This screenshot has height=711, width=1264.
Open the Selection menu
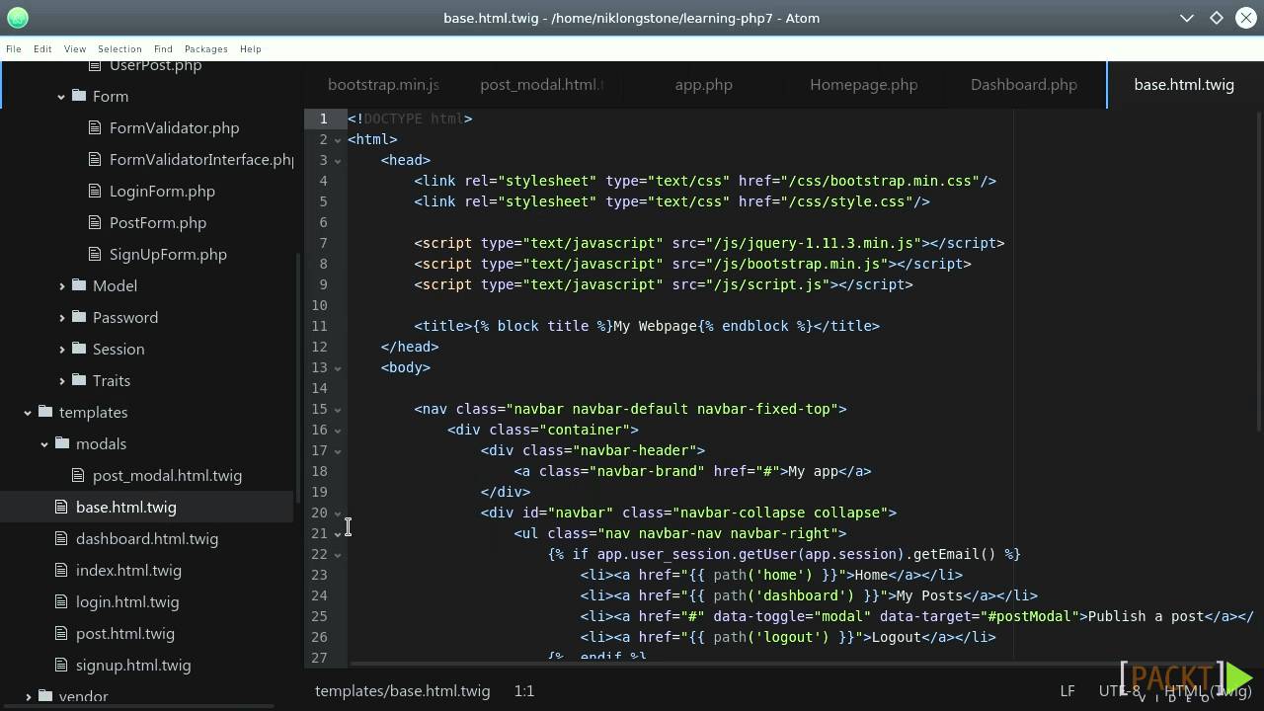point(119,48)
